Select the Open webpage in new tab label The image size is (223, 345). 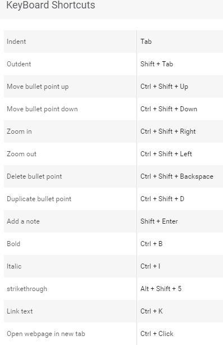pyautogui.click(x=46, y=334)
